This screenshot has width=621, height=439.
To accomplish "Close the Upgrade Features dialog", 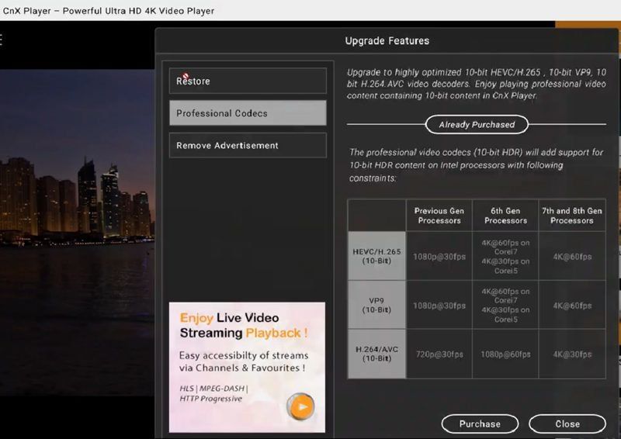I will [567, 423].
